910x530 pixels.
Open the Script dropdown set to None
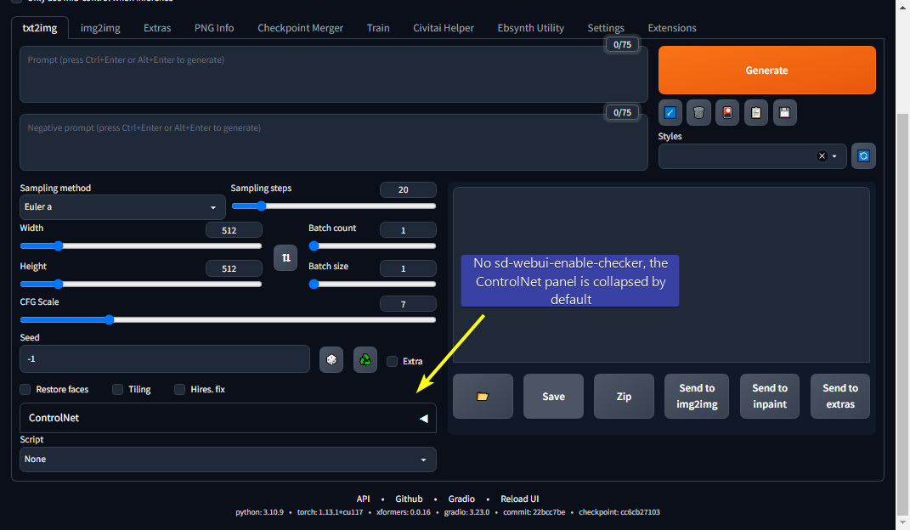click(x=228, y=459)
